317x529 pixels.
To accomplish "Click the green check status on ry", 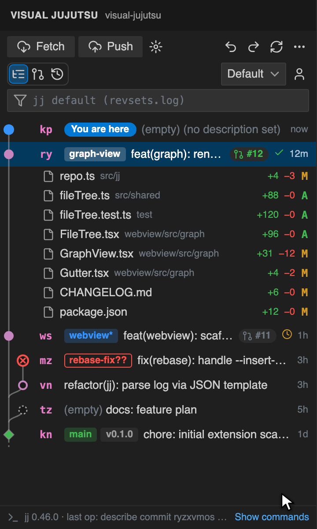I will tap(279, 153).
